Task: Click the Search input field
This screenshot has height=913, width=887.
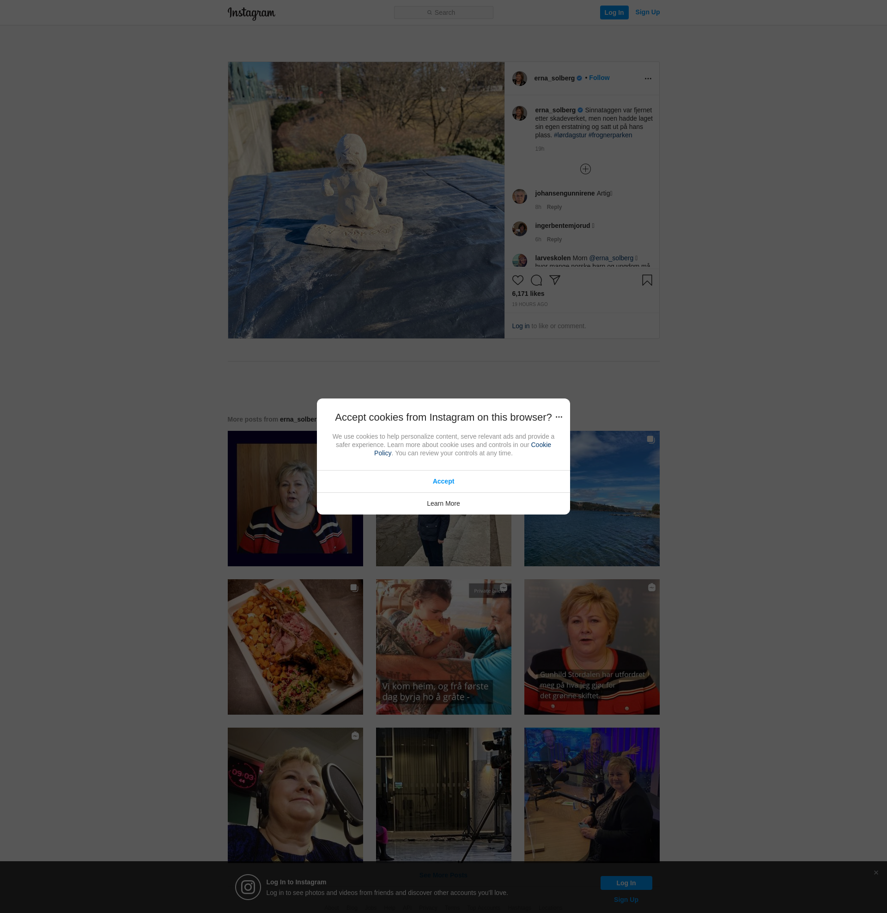Action: [443, 12]
